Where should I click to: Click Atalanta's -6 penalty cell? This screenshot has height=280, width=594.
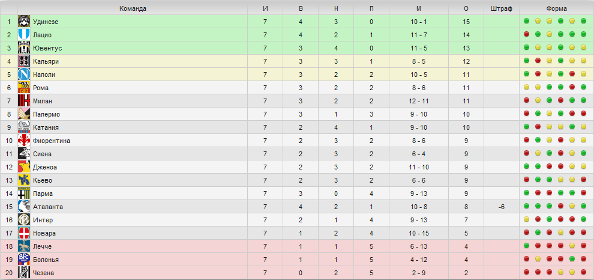(x=502, y=207)
